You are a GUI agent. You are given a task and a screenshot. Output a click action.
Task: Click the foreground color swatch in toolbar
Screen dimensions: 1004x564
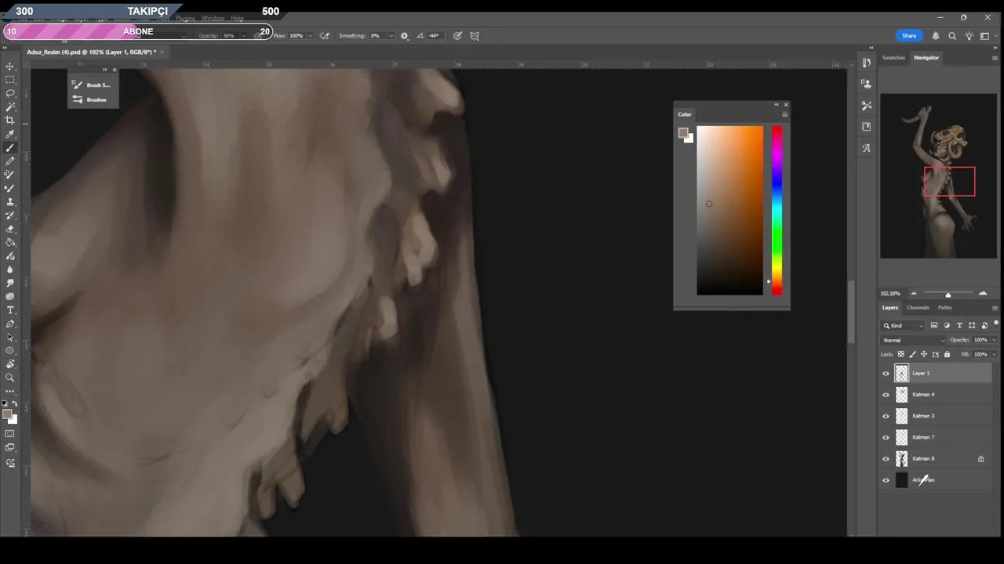[7, 414]
